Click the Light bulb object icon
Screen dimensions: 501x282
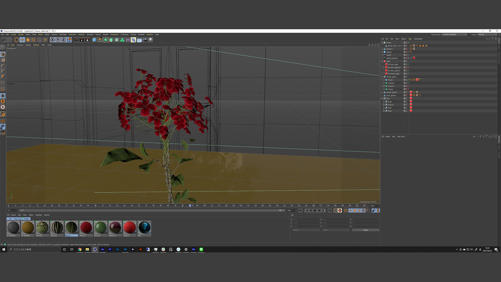(151, 40)
